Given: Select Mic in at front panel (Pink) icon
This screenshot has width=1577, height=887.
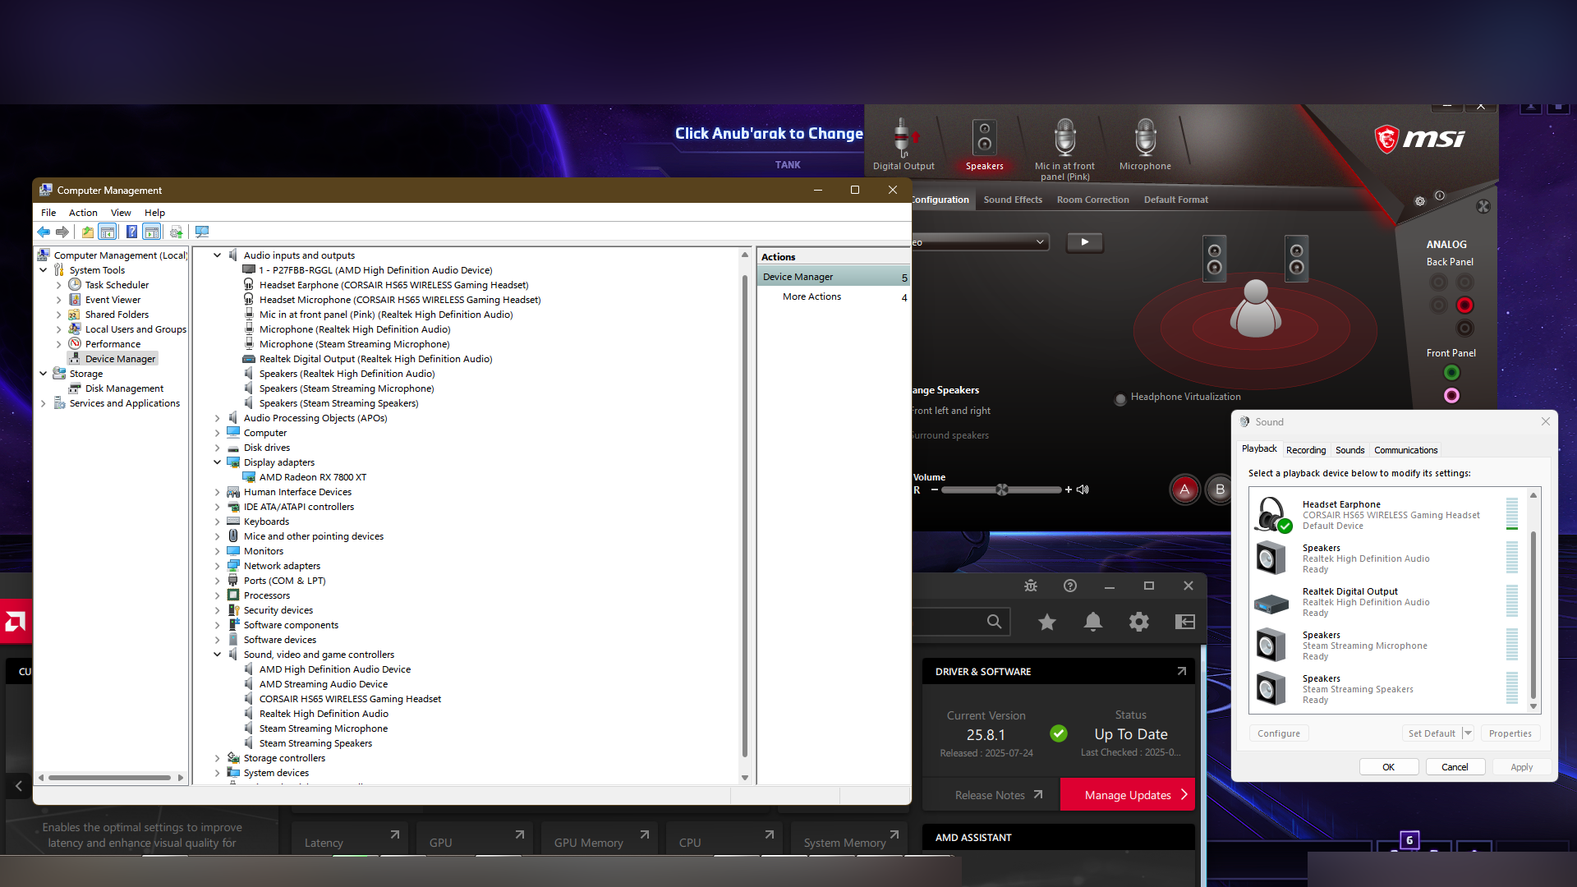Looking at the screenshot, I should (1064, 149).
